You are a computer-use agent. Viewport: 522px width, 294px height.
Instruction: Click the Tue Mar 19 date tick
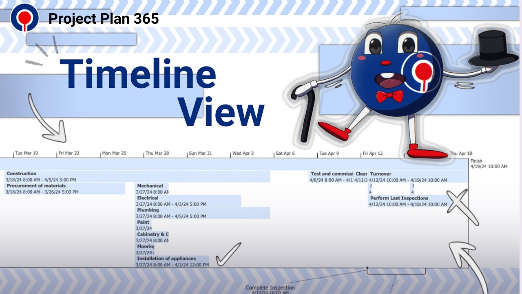point(26,153)
